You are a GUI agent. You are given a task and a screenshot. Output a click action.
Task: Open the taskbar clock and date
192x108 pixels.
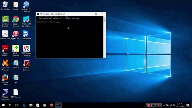180,105
